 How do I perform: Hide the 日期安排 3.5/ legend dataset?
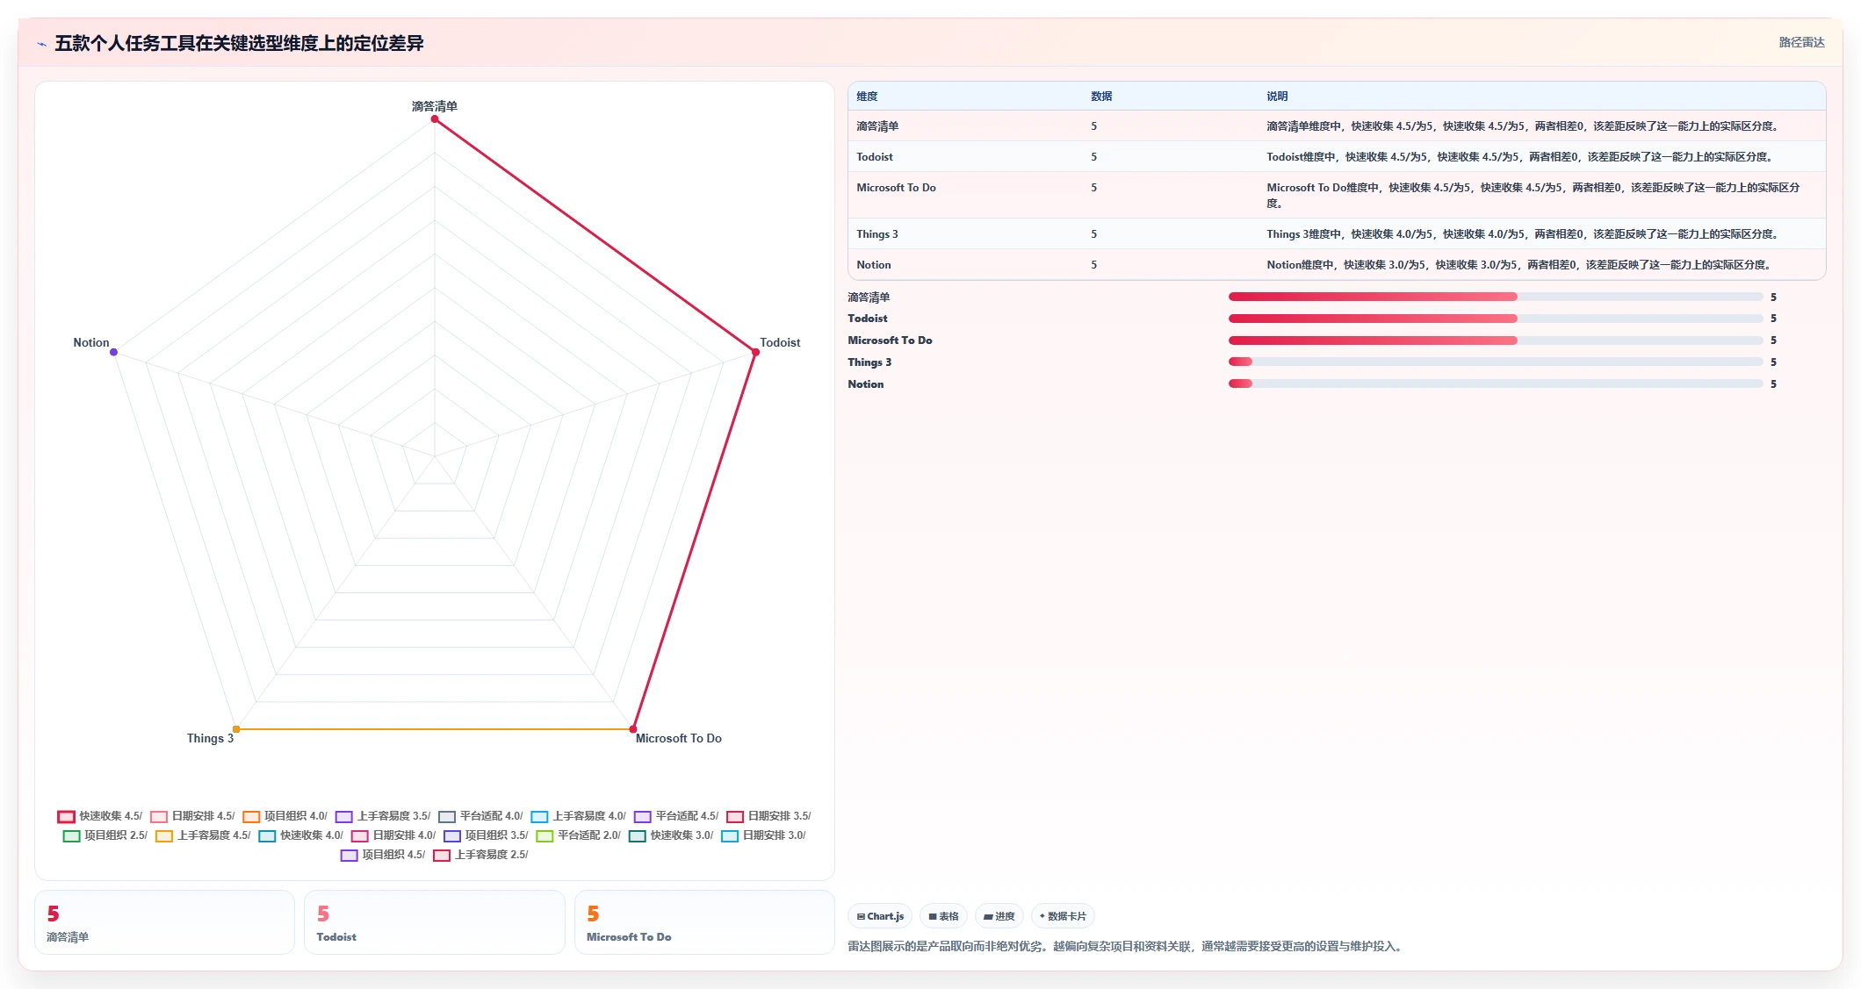pyautogui.click(x=768, y=816)
